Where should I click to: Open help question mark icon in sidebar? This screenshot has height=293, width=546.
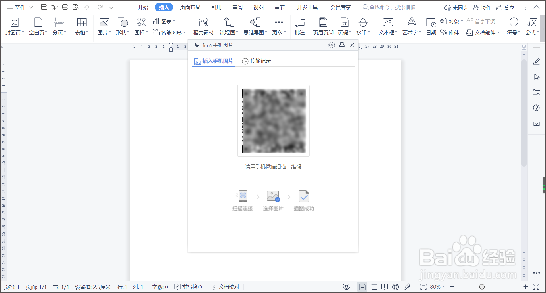click(537, 108)
